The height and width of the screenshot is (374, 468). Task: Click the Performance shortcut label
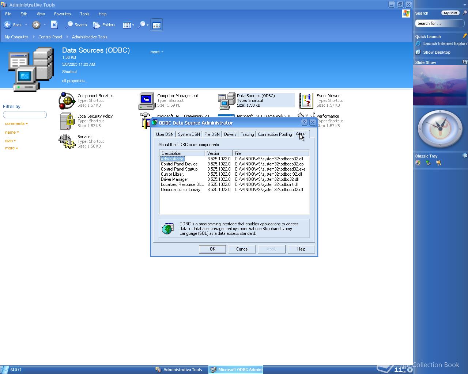[x=328, y=116]
